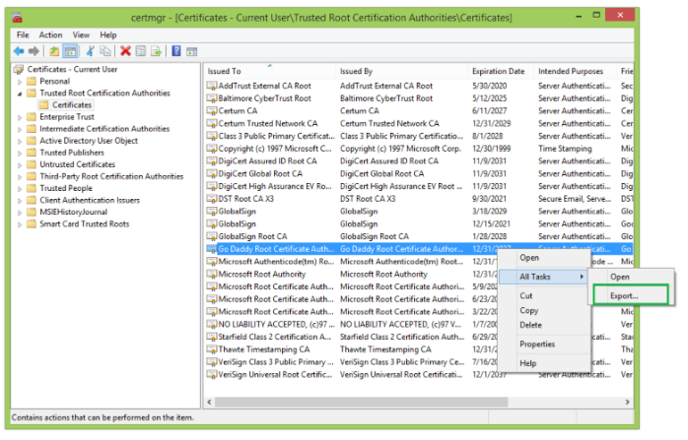Click the Trusted Publishers folder icon

tap(32, 153)
